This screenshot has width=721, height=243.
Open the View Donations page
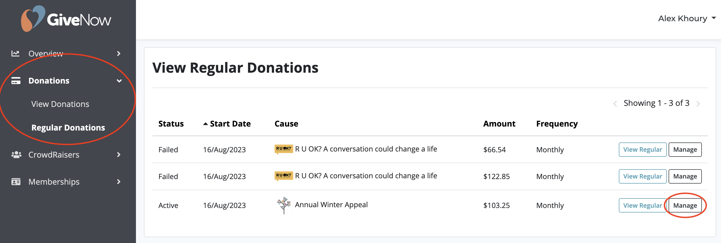60,104
